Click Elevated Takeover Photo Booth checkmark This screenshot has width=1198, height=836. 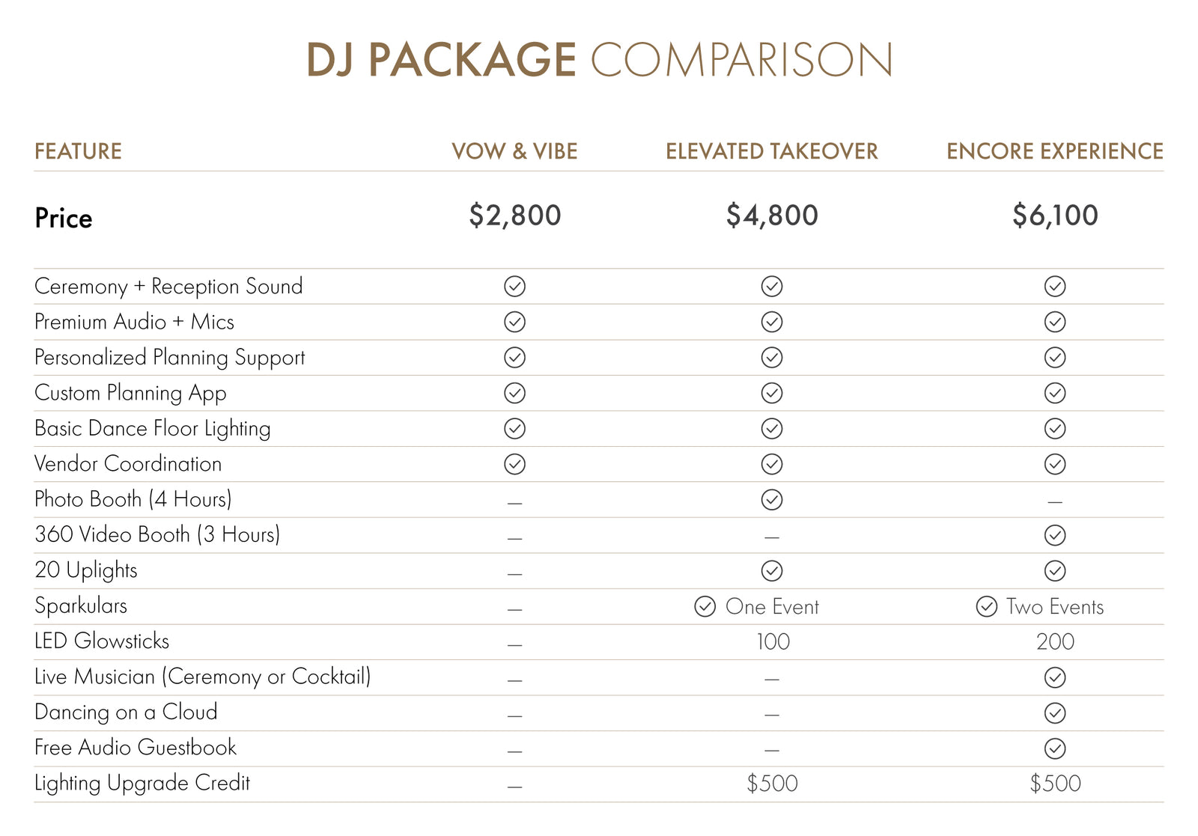click(x=771, y=499)
